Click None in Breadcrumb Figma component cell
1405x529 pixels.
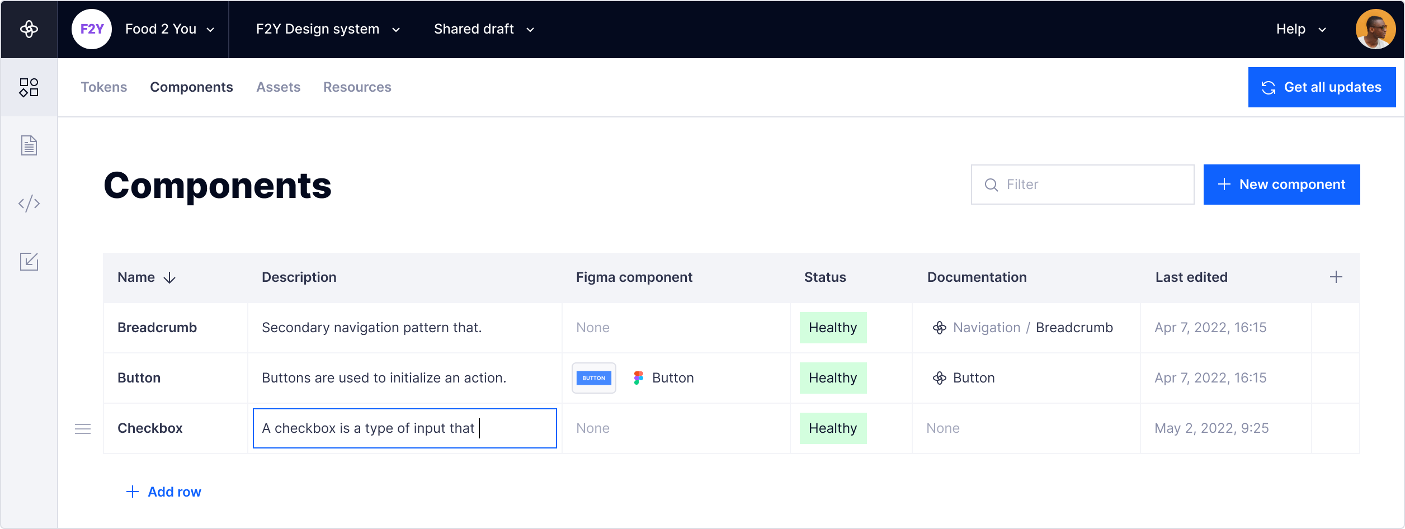click(x=593, y=328)
